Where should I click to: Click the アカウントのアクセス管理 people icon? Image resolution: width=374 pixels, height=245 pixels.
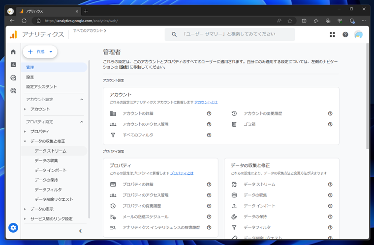pos(113,124)
